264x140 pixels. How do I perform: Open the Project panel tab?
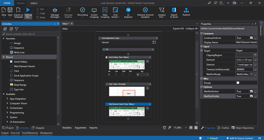click(x=8, y=128)
